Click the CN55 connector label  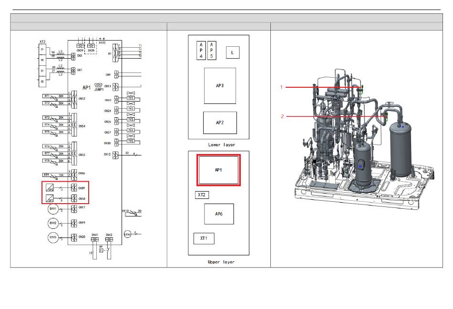(x=82, y=155)
